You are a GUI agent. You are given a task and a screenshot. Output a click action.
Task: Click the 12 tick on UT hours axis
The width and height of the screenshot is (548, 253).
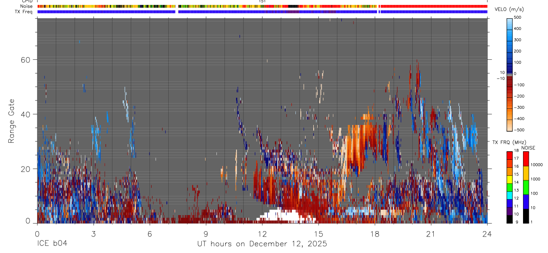(x=262, y=234)
